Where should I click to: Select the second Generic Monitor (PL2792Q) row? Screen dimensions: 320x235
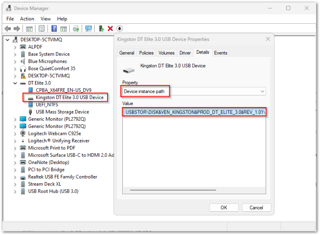point(57,127)
